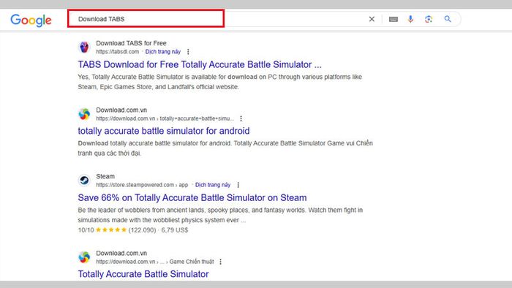Image resolution: width=512 pixels, height=288 pixels.
Task: Click the Steam result favicon
Action: pyautogui.click(x=84, y=180)
